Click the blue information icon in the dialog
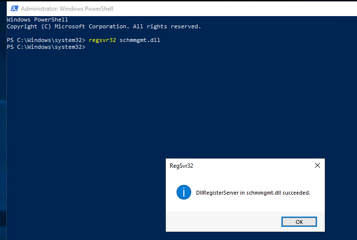 [184, 192]
